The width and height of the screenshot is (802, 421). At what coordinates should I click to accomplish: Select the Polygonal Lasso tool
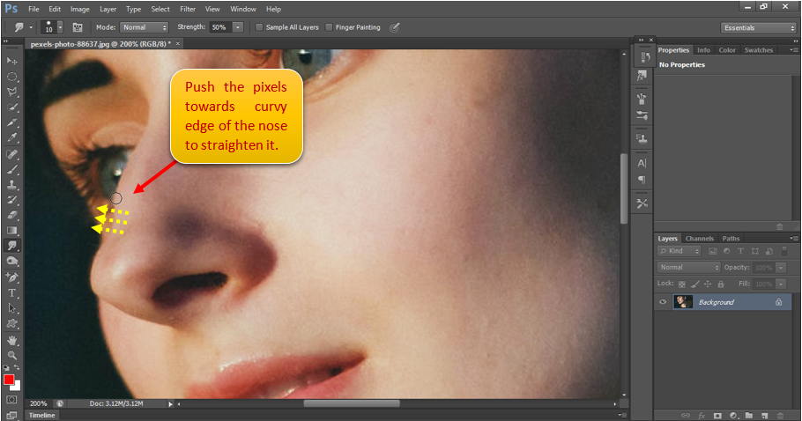point(11,92)
